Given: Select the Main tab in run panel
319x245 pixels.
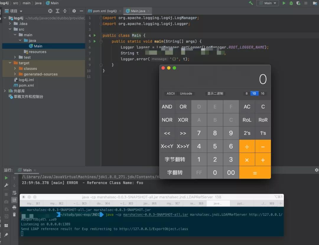Looking at the screenshot, I should coord(27,170).
